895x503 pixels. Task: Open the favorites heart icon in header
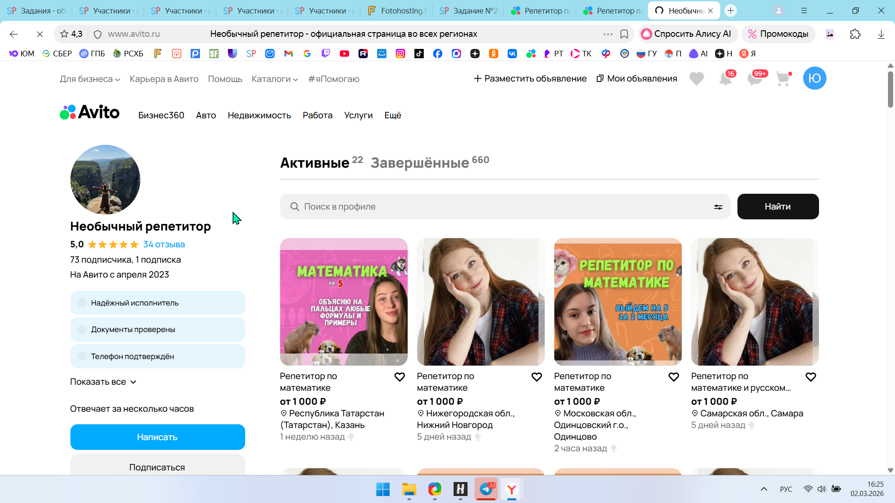[696, 79]
